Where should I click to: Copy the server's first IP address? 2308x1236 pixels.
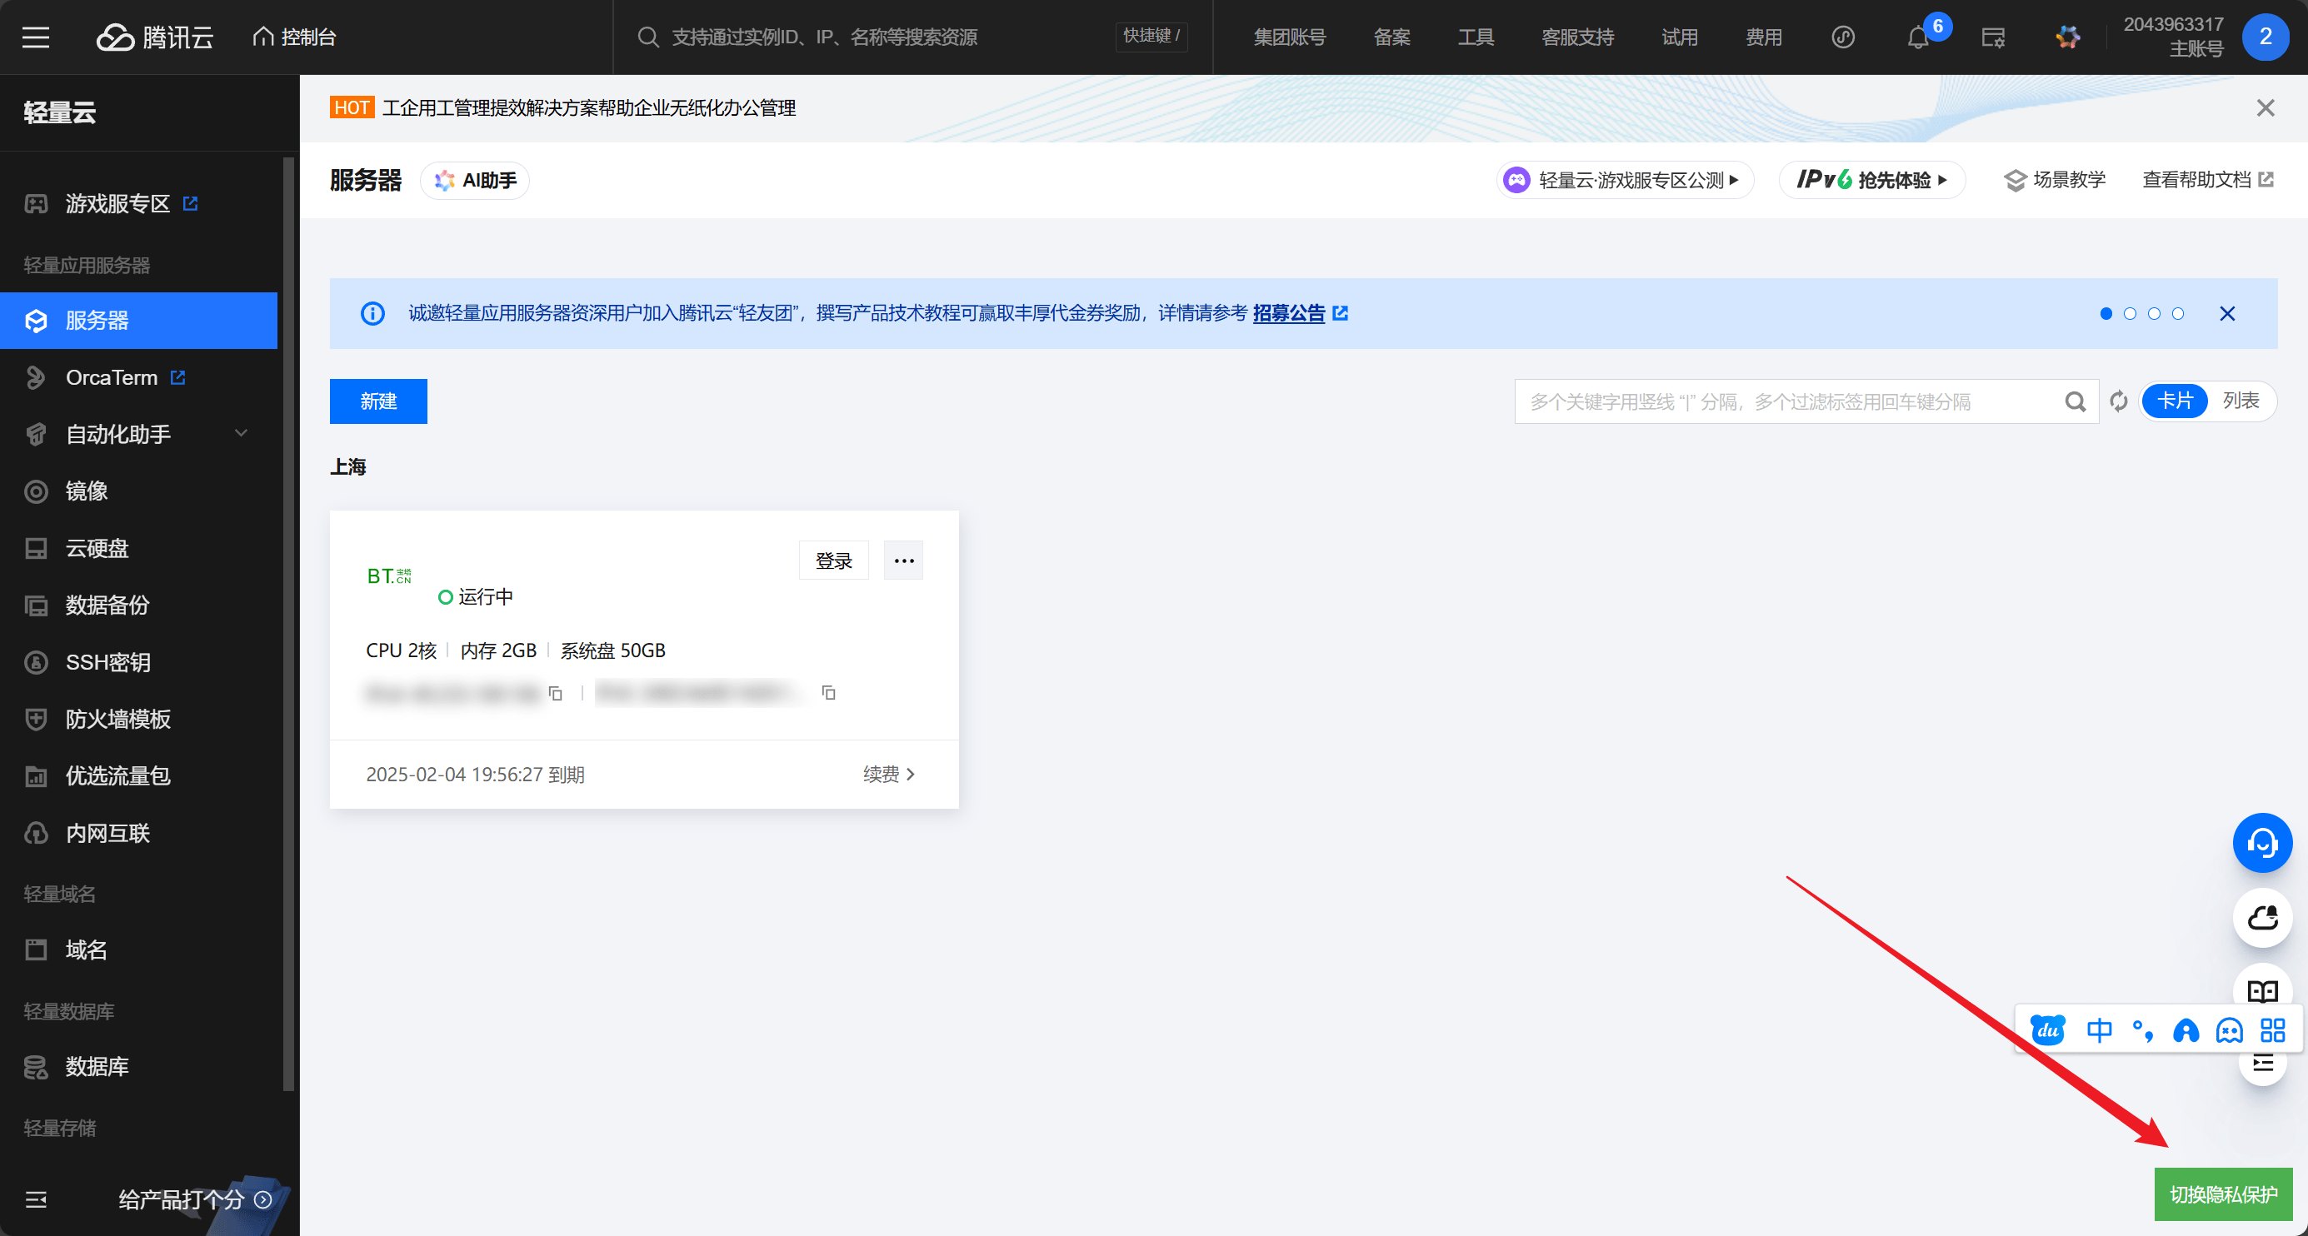point(556,693)
